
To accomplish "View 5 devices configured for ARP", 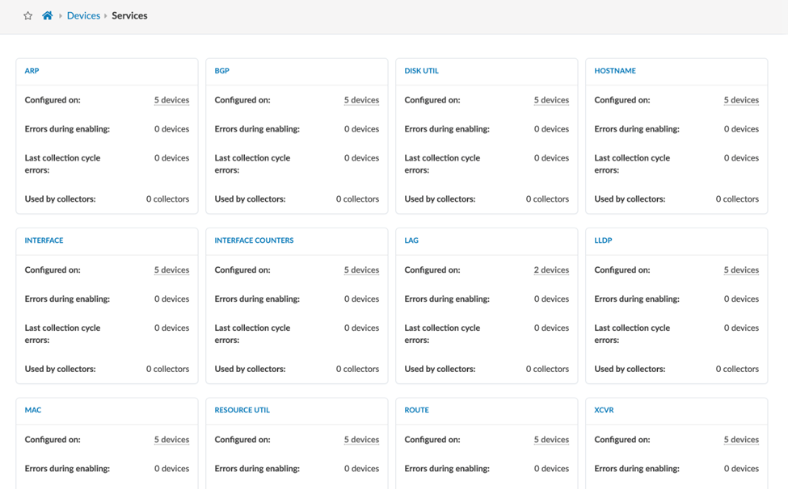I will tap(171, 101).
